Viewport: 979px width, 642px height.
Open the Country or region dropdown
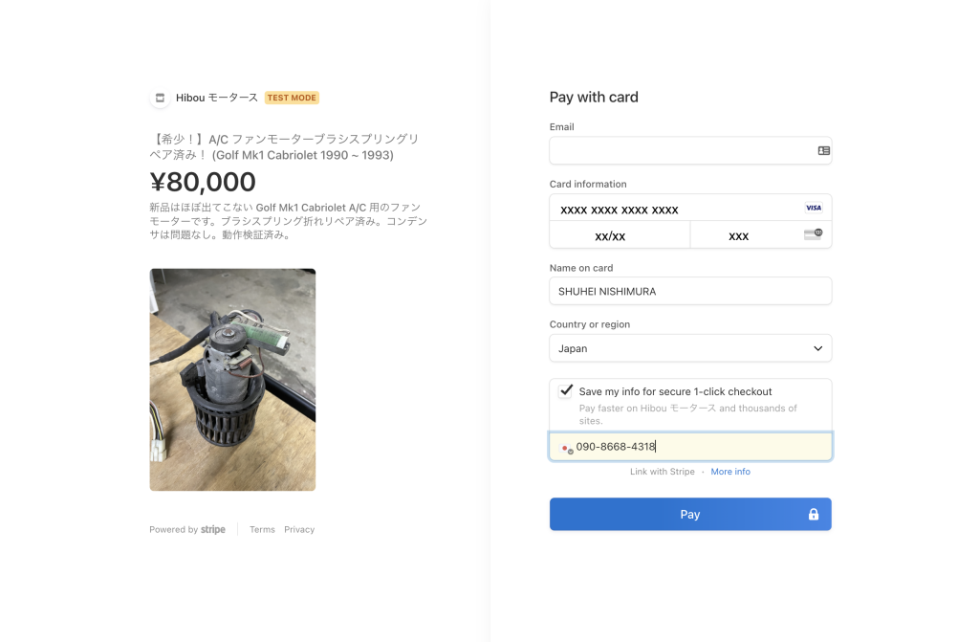pos(688,348)
